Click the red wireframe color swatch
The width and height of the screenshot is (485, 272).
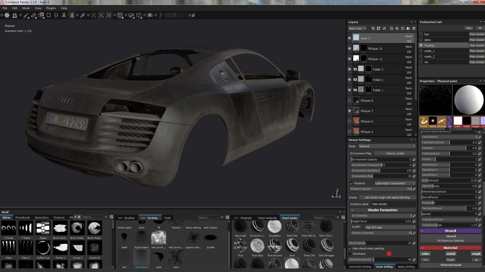(x=389, y=254)
